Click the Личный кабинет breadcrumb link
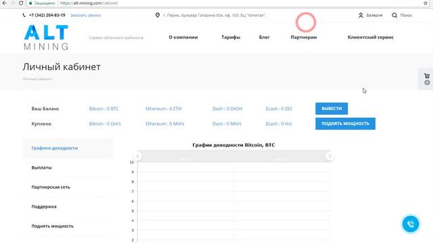 point(37,79)
